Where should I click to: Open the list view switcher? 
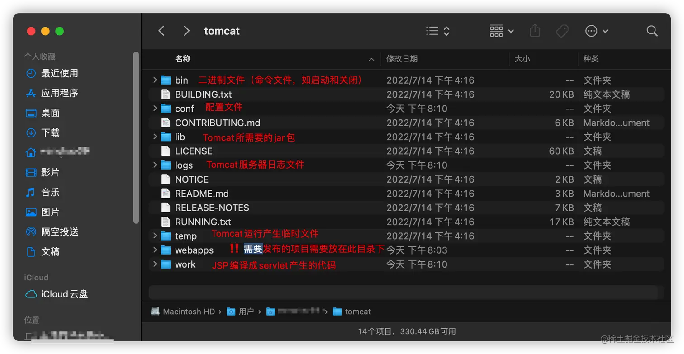tap(437, 31)
